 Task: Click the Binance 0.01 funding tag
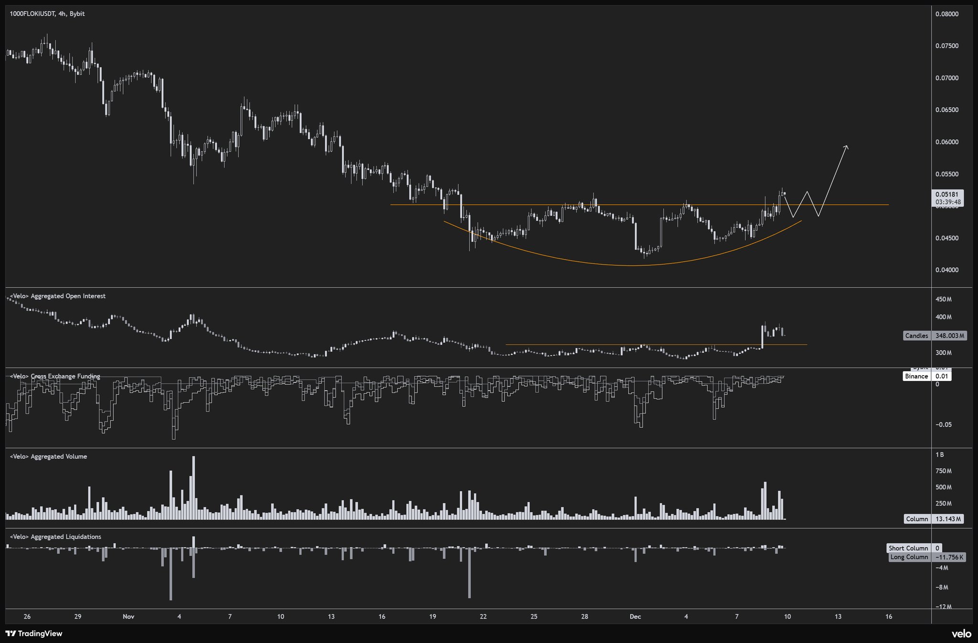click(x=926, y=376)
